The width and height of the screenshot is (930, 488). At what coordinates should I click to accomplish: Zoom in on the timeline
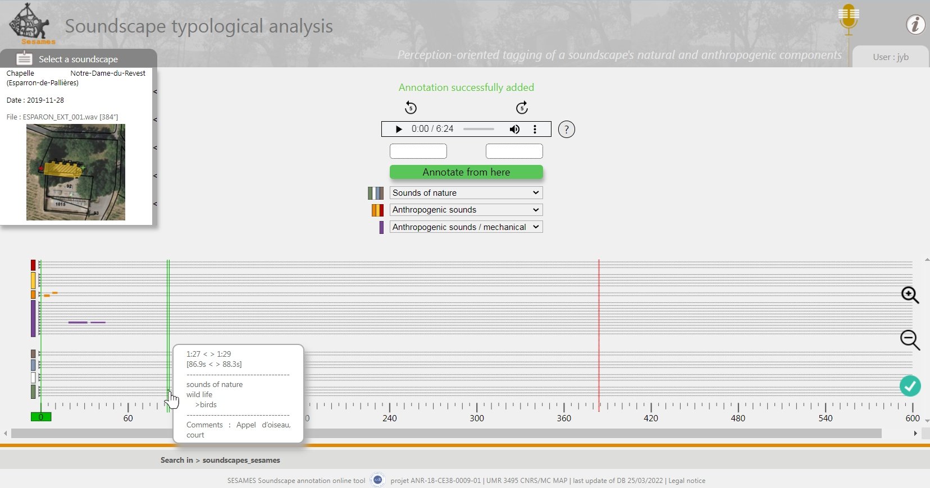pyautogui.click(x=910, y=295)
